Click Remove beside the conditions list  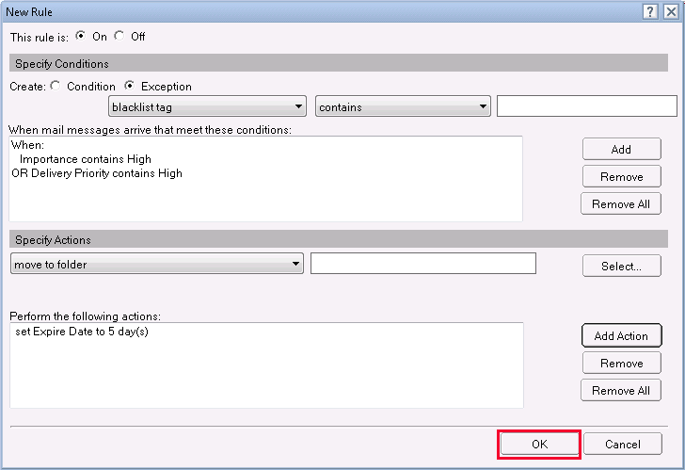[621, 177]
